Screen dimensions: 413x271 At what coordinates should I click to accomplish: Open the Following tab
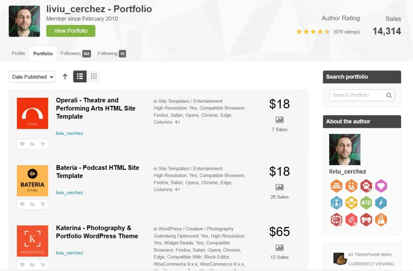112,54
